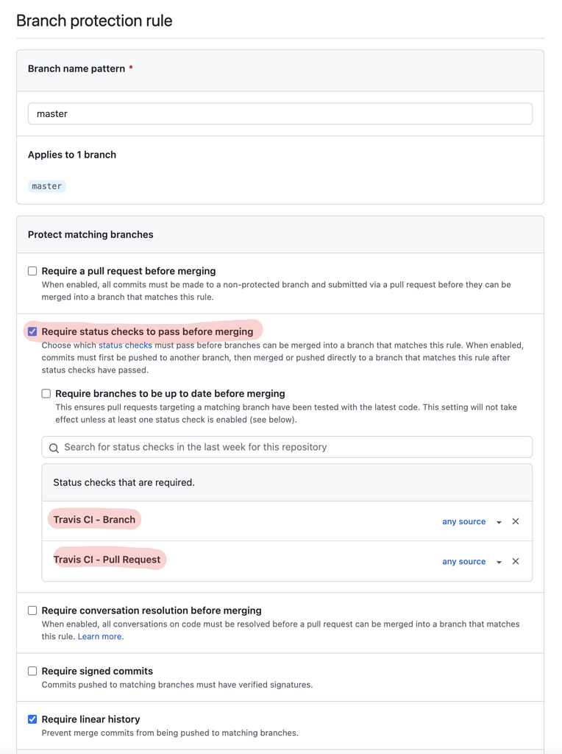Open the any source dropdown for Travis CI - Branch
The height and width of the screenshot is (754, 562).
(x=464, y=521)
